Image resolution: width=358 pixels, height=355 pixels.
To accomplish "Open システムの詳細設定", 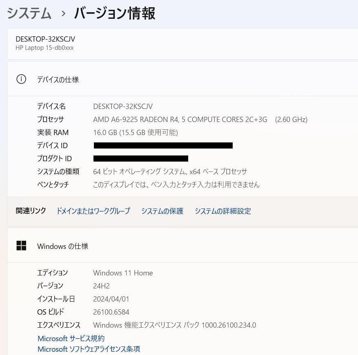I will coord(223,211).
